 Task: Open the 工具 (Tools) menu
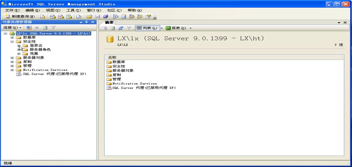73,10
